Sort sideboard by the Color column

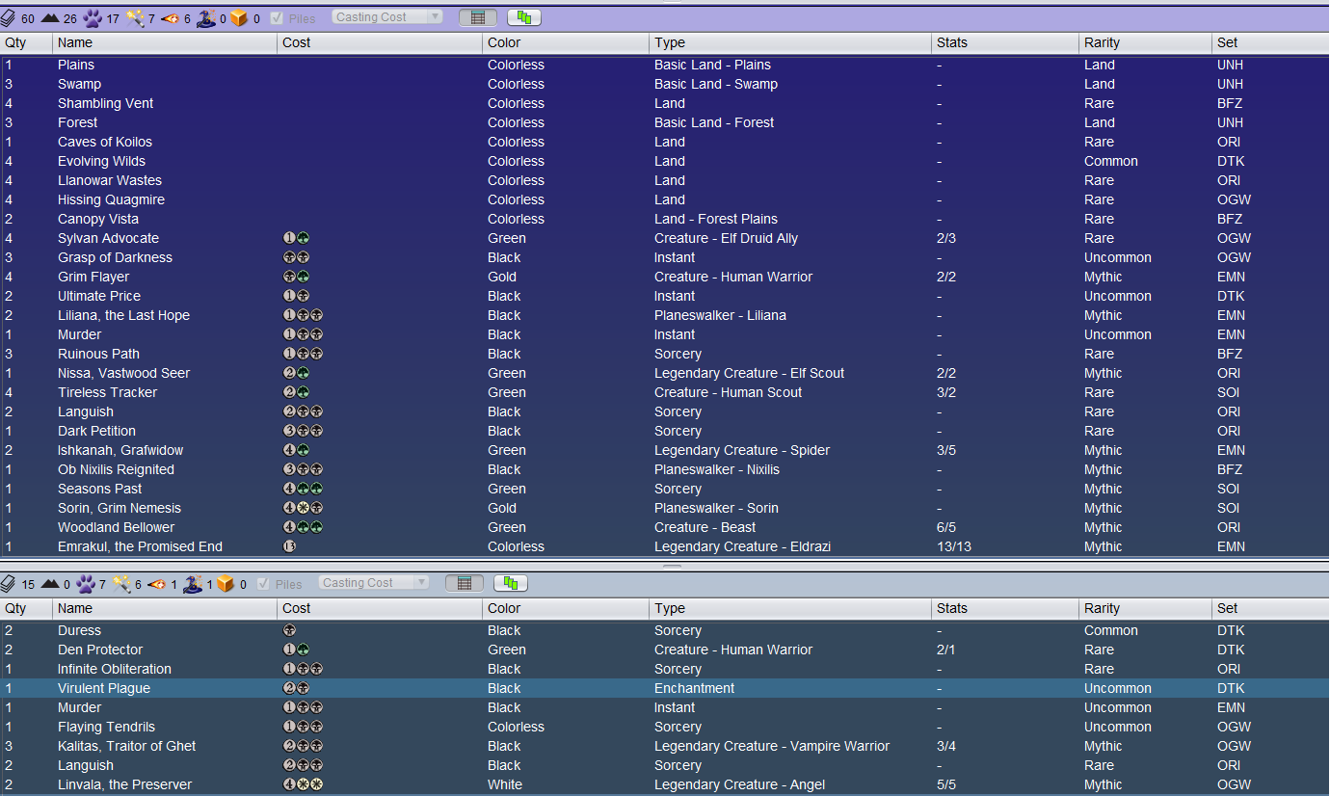pyautogui.click(x=566, y=608)
